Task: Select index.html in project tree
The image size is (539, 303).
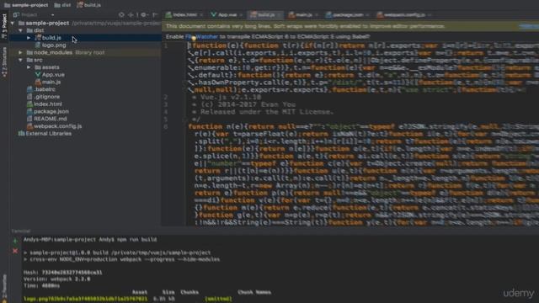Action: coord(48,104)
